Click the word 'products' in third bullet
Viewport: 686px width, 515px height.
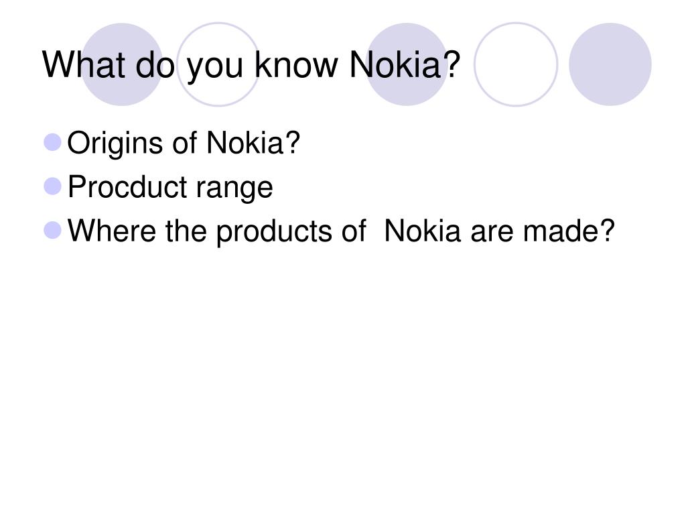coord(274,232)
